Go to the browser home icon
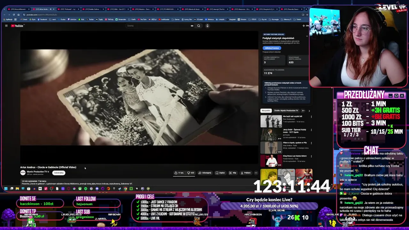 click(x=19, y=15)
